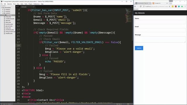This screenshot has width=187, height=105.
Task: Open the Selection menu
Action: pyautogui.click(x=10, y=4)
